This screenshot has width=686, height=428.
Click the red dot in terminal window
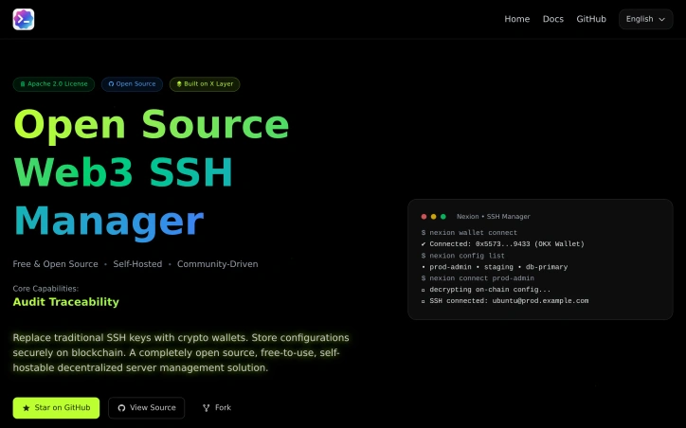tap(424, 217)
